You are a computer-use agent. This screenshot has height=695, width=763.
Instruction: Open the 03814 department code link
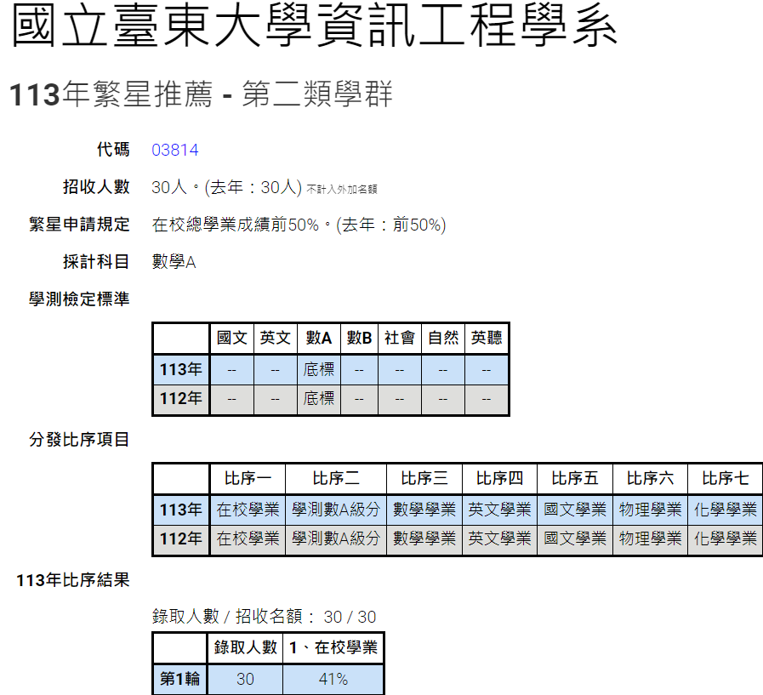174,150
